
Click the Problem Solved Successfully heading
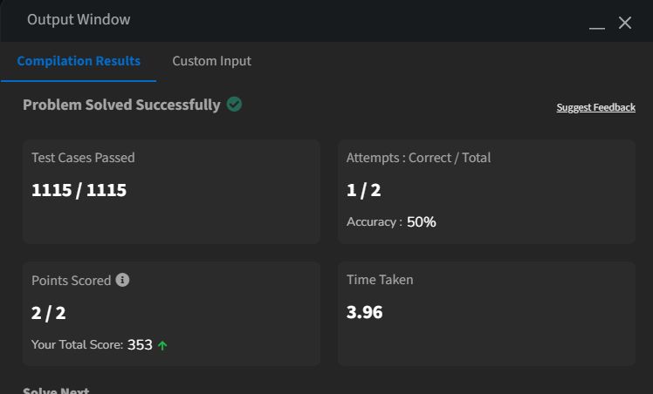tap(121, 105)
